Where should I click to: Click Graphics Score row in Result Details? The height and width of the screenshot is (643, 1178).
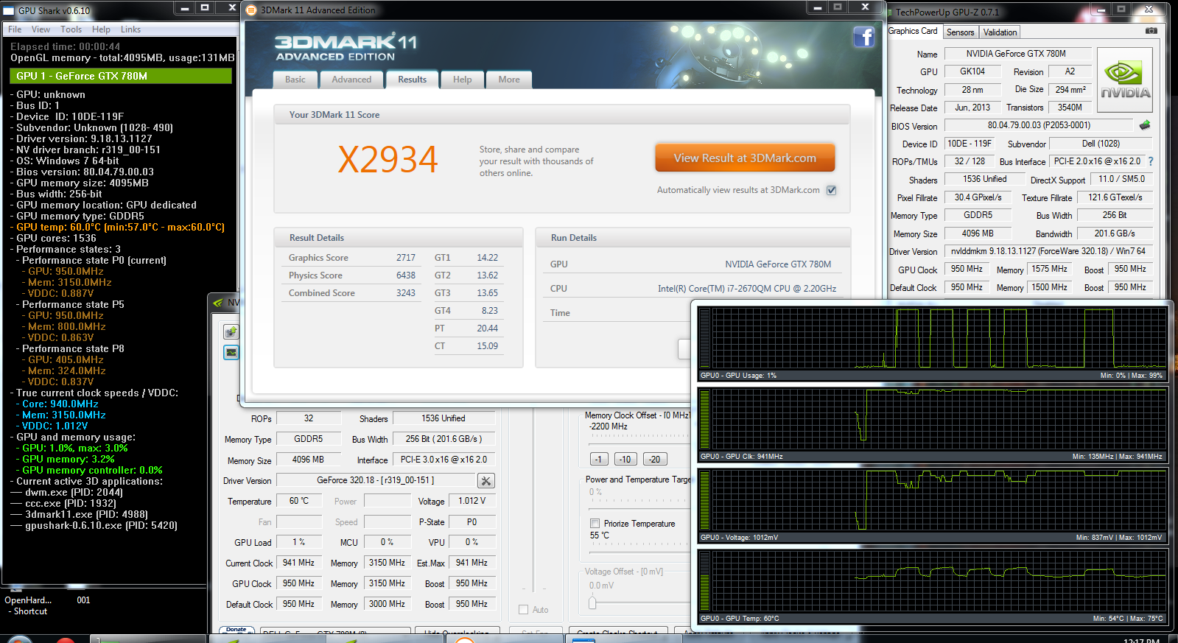(x=352, y=258)
